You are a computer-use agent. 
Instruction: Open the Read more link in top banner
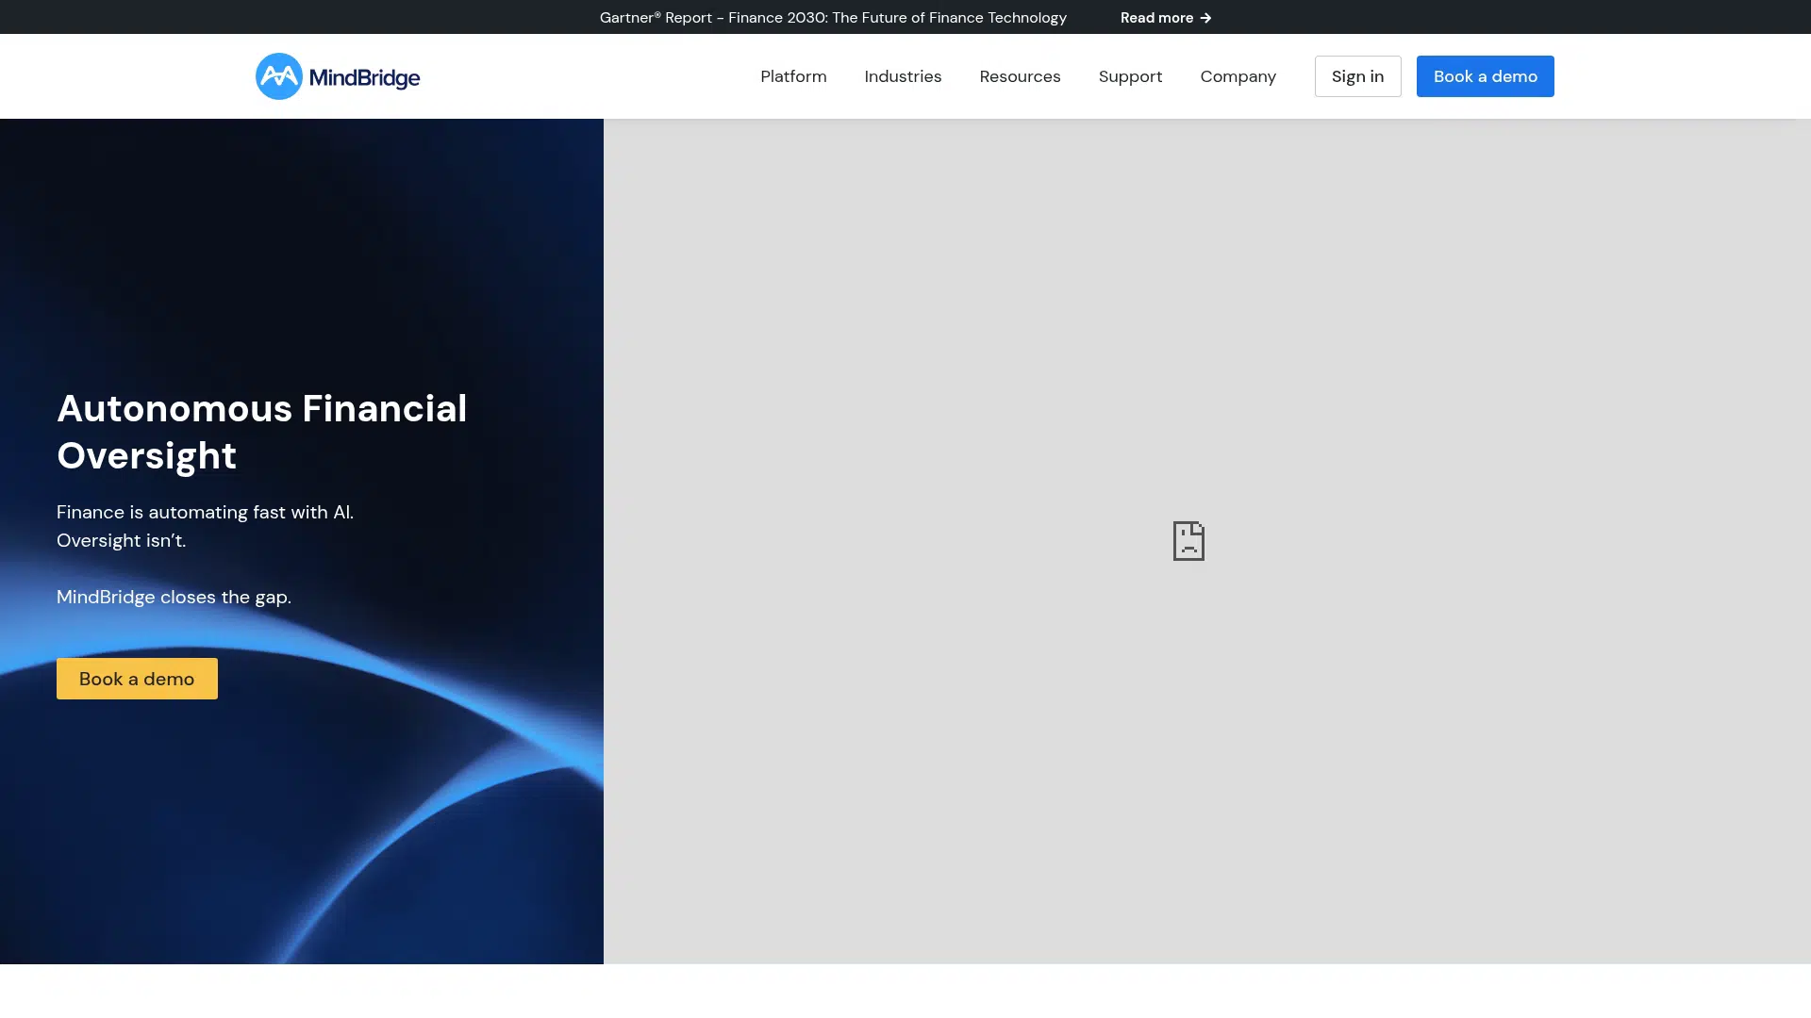1156,18
